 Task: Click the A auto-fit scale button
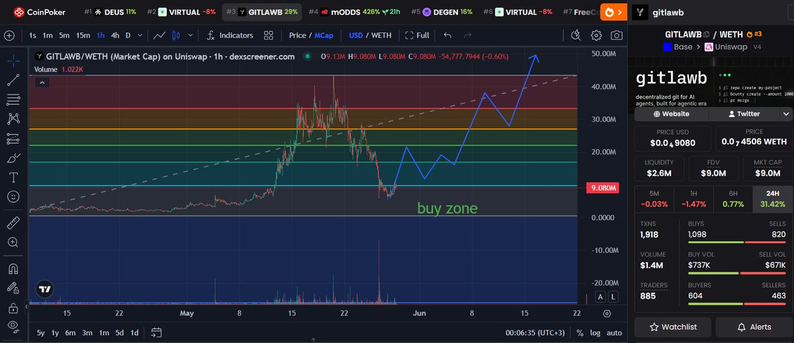pyautogui.click(x=599, y=297)
